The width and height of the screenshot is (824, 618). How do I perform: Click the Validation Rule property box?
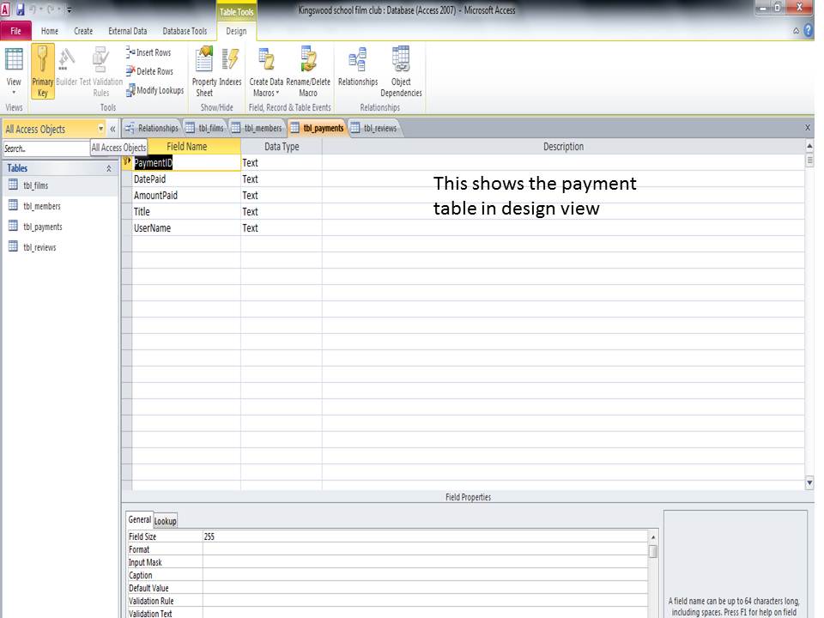[425, 601]
